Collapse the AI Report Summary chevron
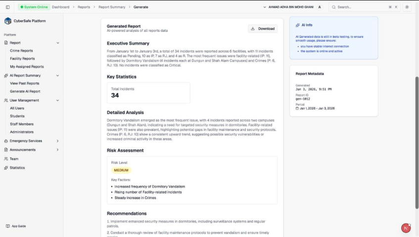The image size is (419, 237). 57,75
